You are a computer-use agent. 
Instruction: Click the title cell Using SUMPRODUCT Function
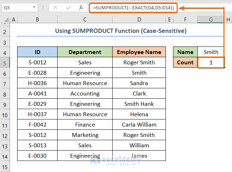[120, 31]
